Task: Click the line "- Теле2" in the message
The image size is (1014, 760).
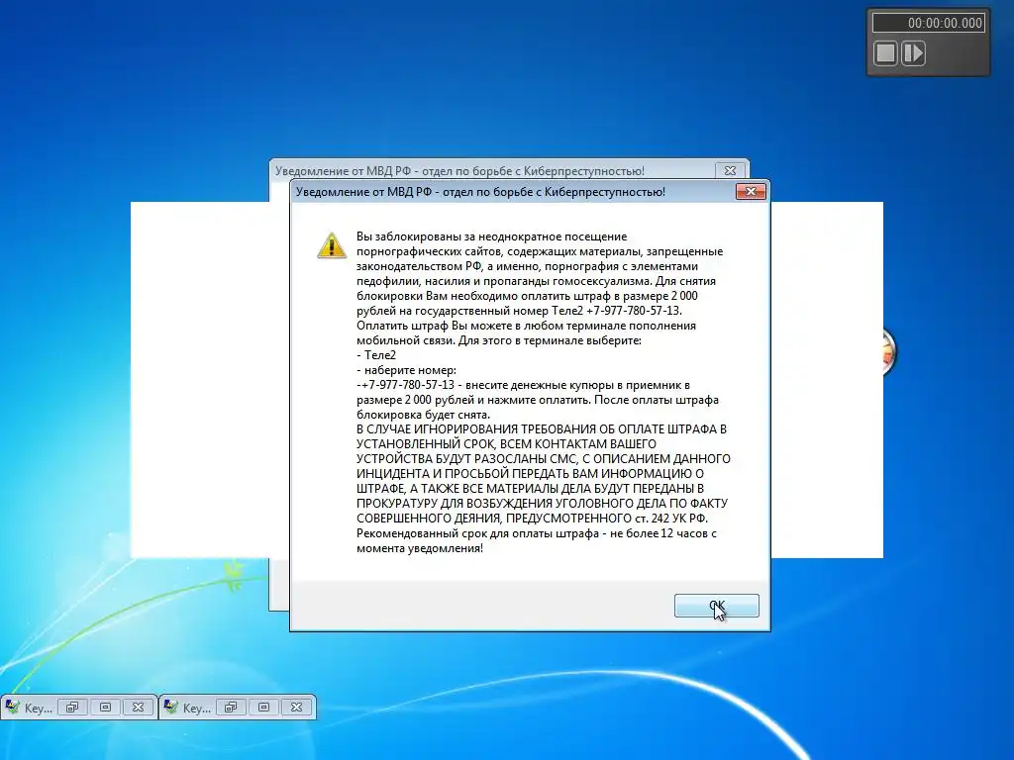Action: [376, 355]
